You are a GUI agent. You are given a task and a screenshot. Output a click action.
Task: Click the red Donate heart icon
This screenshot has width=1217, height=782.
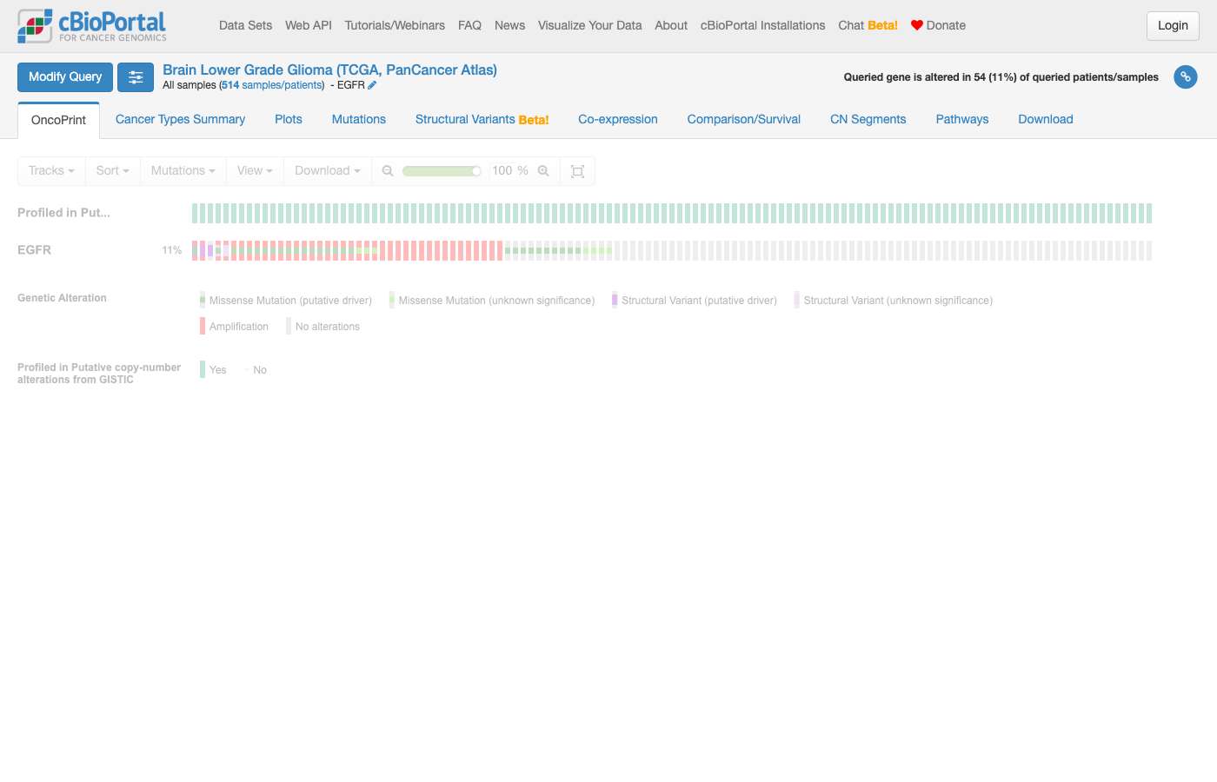916,25
